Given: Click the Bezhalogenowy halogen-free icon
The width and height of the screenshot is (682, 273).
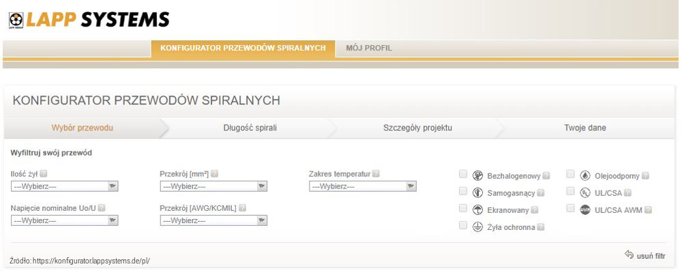Looking at the screenshot, I should [x=478, y=175].
